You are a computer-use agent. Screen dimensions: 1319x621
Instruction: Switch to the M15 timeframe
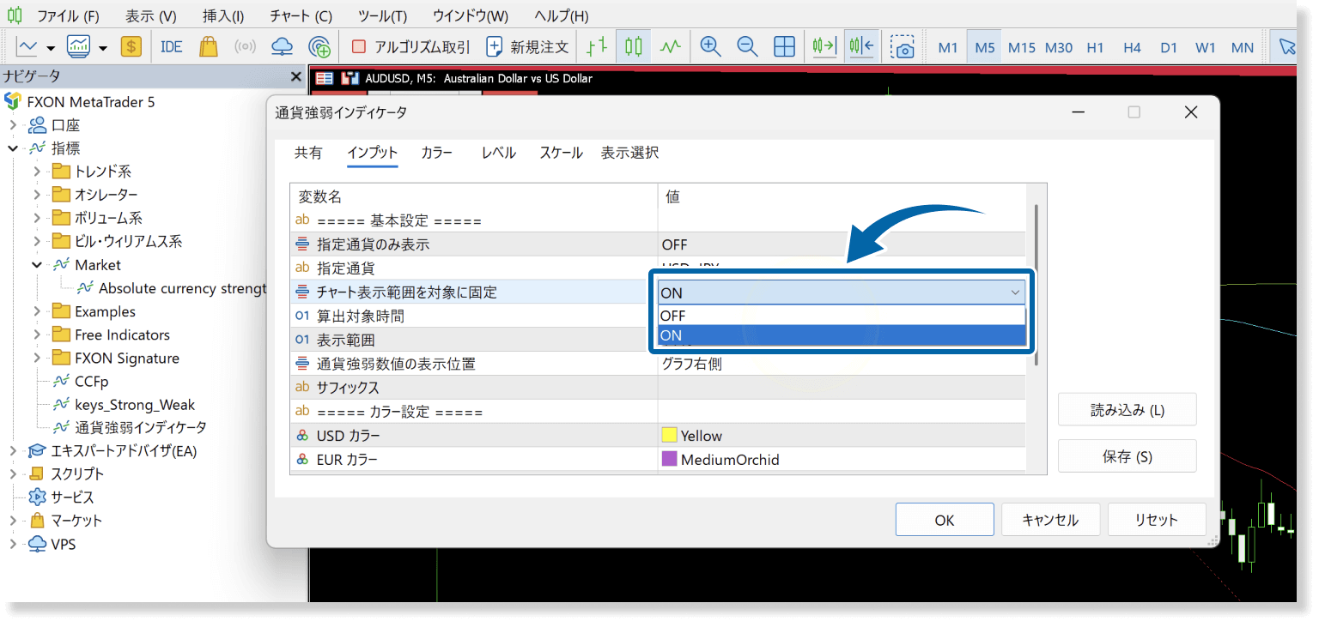pyautogui.click(x=1021, y=48)
